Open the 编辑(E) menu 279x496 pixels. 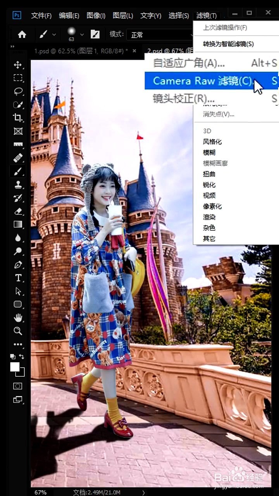pos(69,15)
